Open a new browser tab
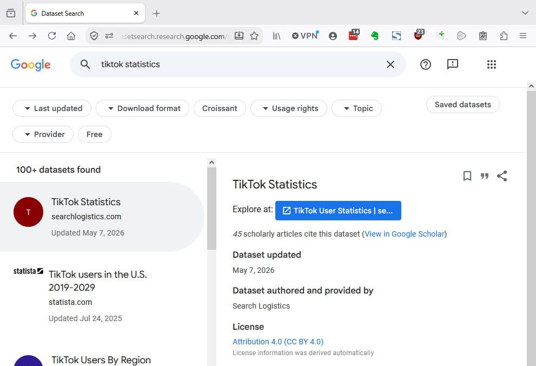Viewport: 536px width, 366px height. (156, 14)
